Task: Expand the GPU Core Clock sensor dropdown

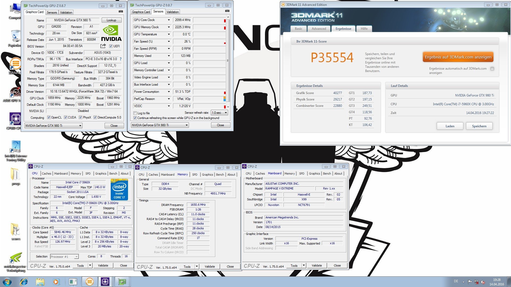Action: tap(168, 20)
